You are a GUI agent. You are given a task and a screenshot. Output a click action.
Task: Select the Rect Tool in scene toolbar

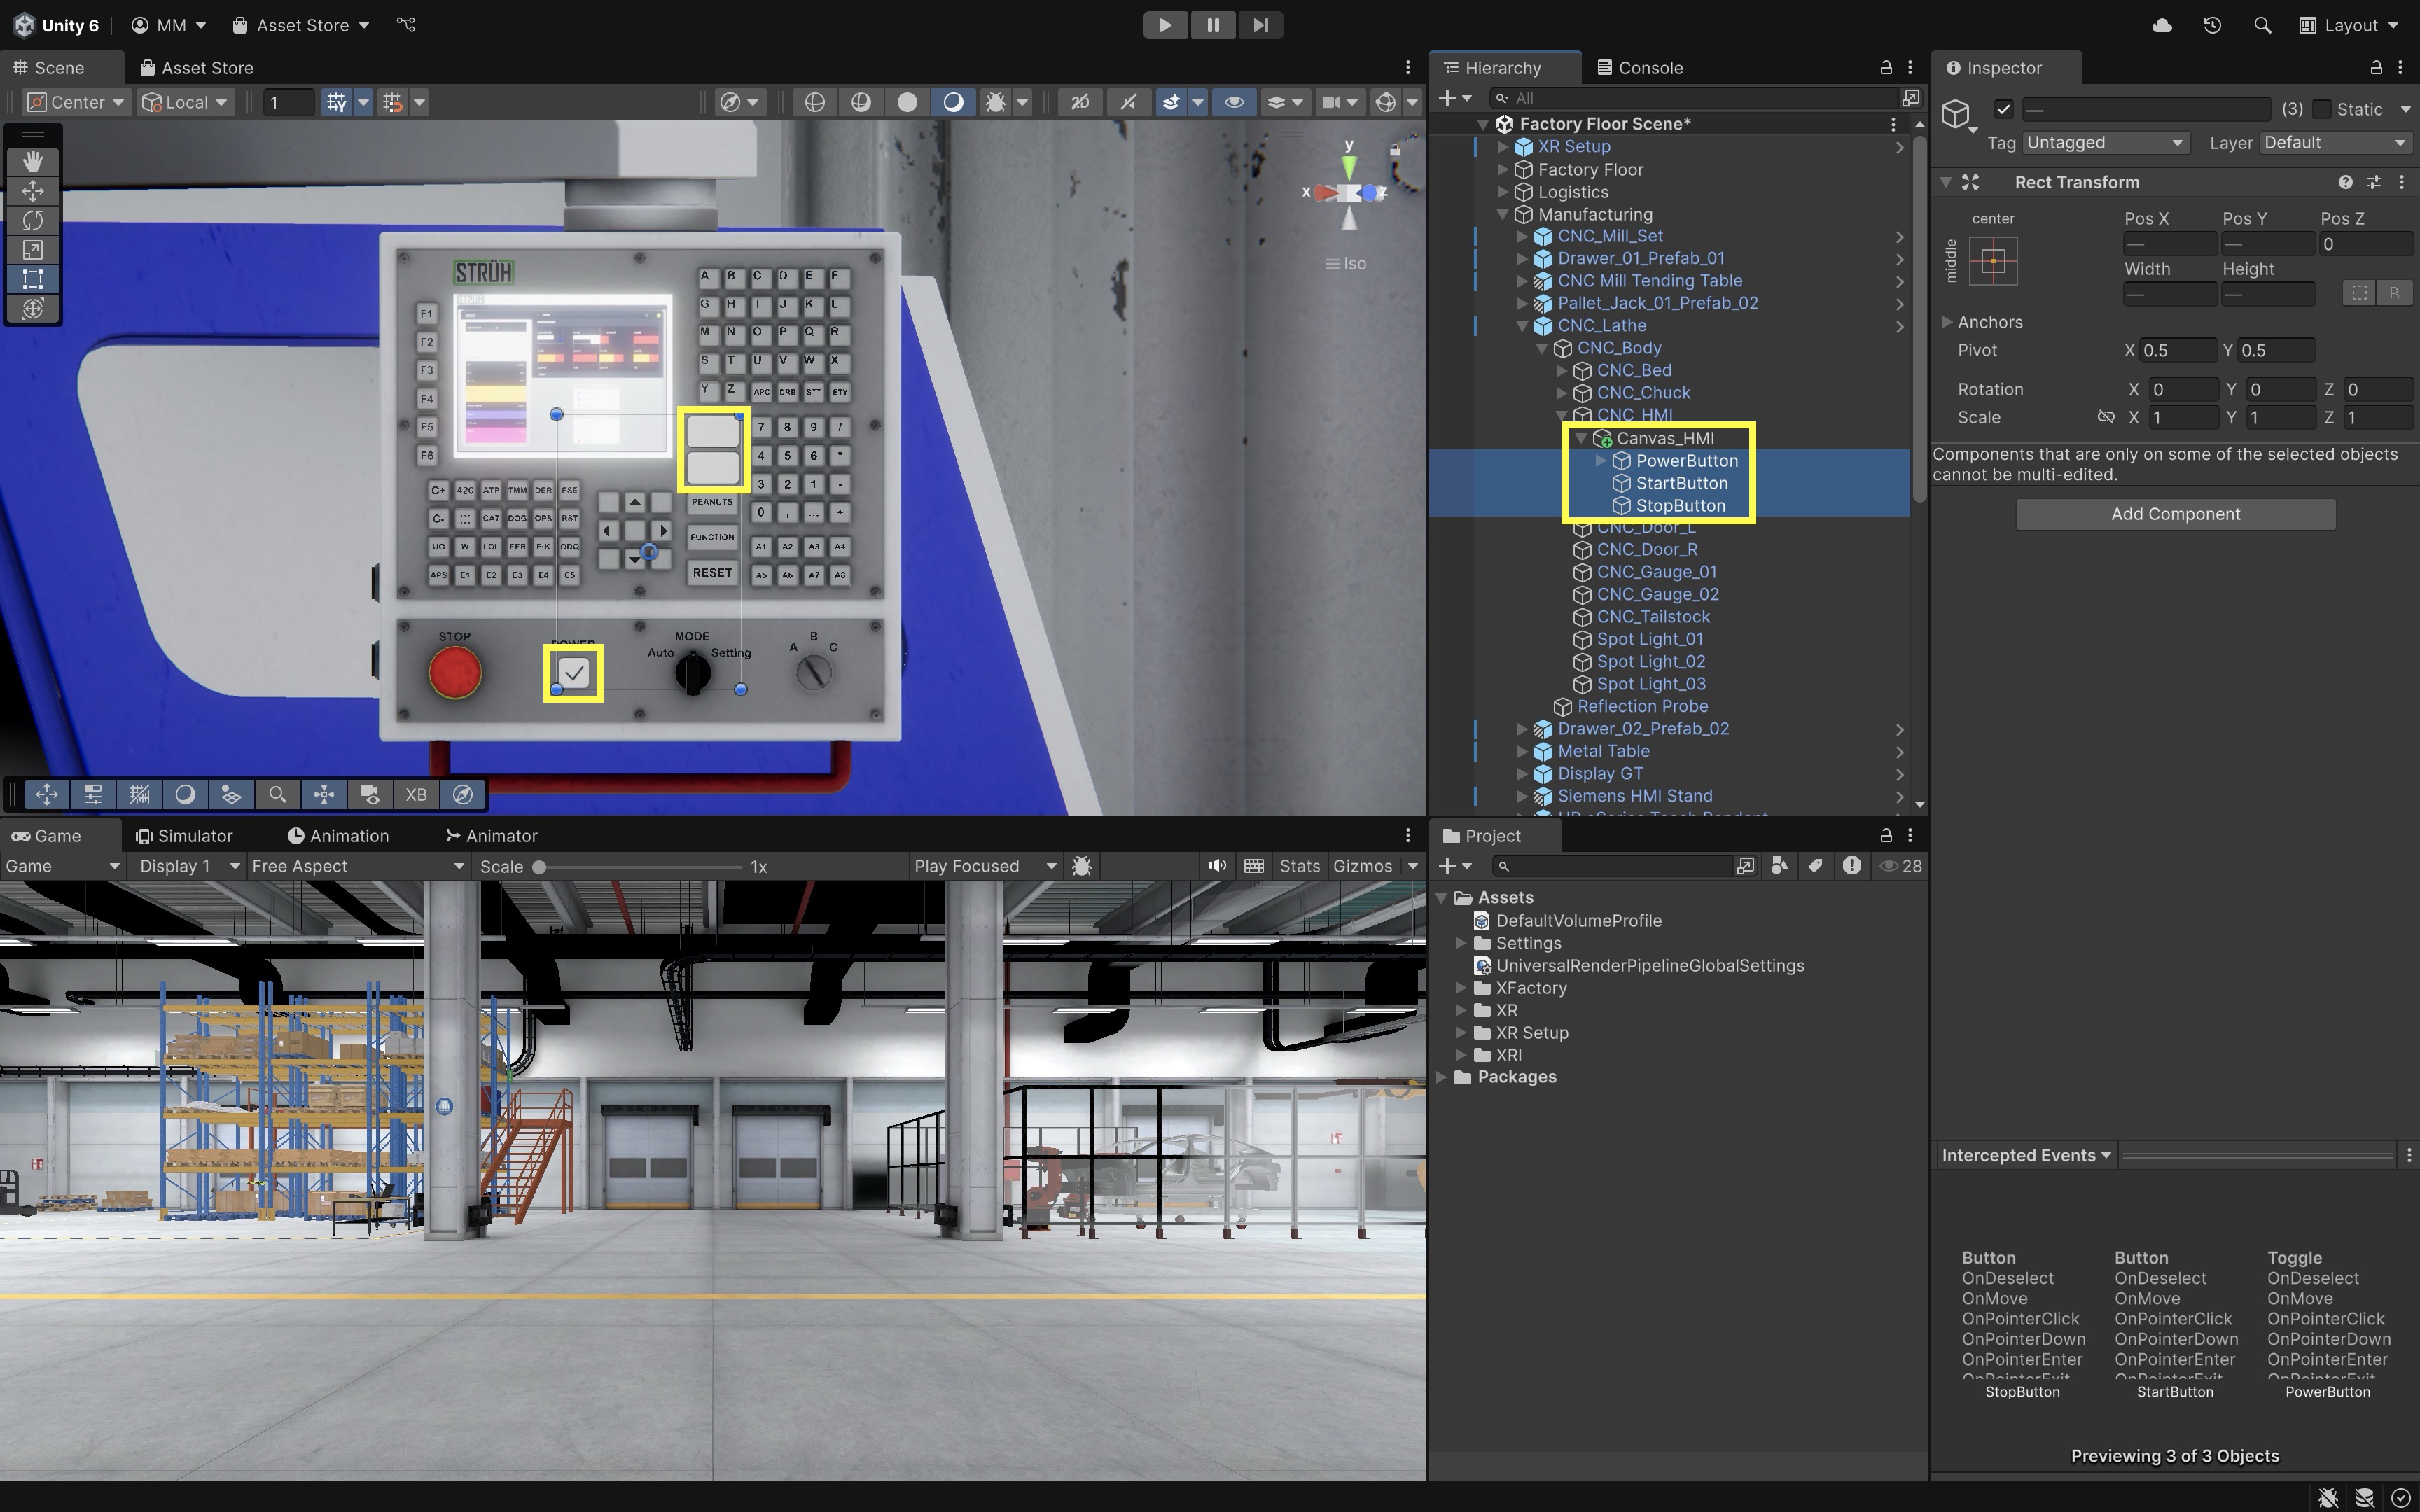point(32,279)
